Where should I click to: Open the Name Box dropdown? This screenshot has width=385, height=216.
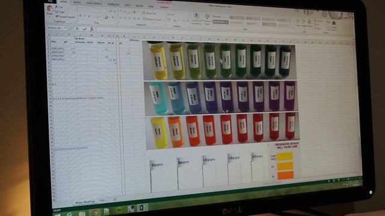tap(66, 28)
